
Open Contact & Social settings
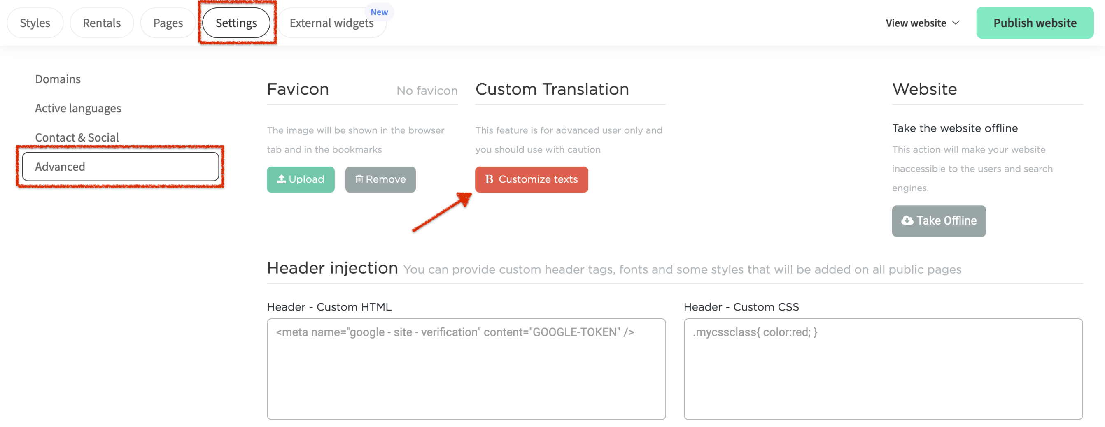tap(77, 138)
